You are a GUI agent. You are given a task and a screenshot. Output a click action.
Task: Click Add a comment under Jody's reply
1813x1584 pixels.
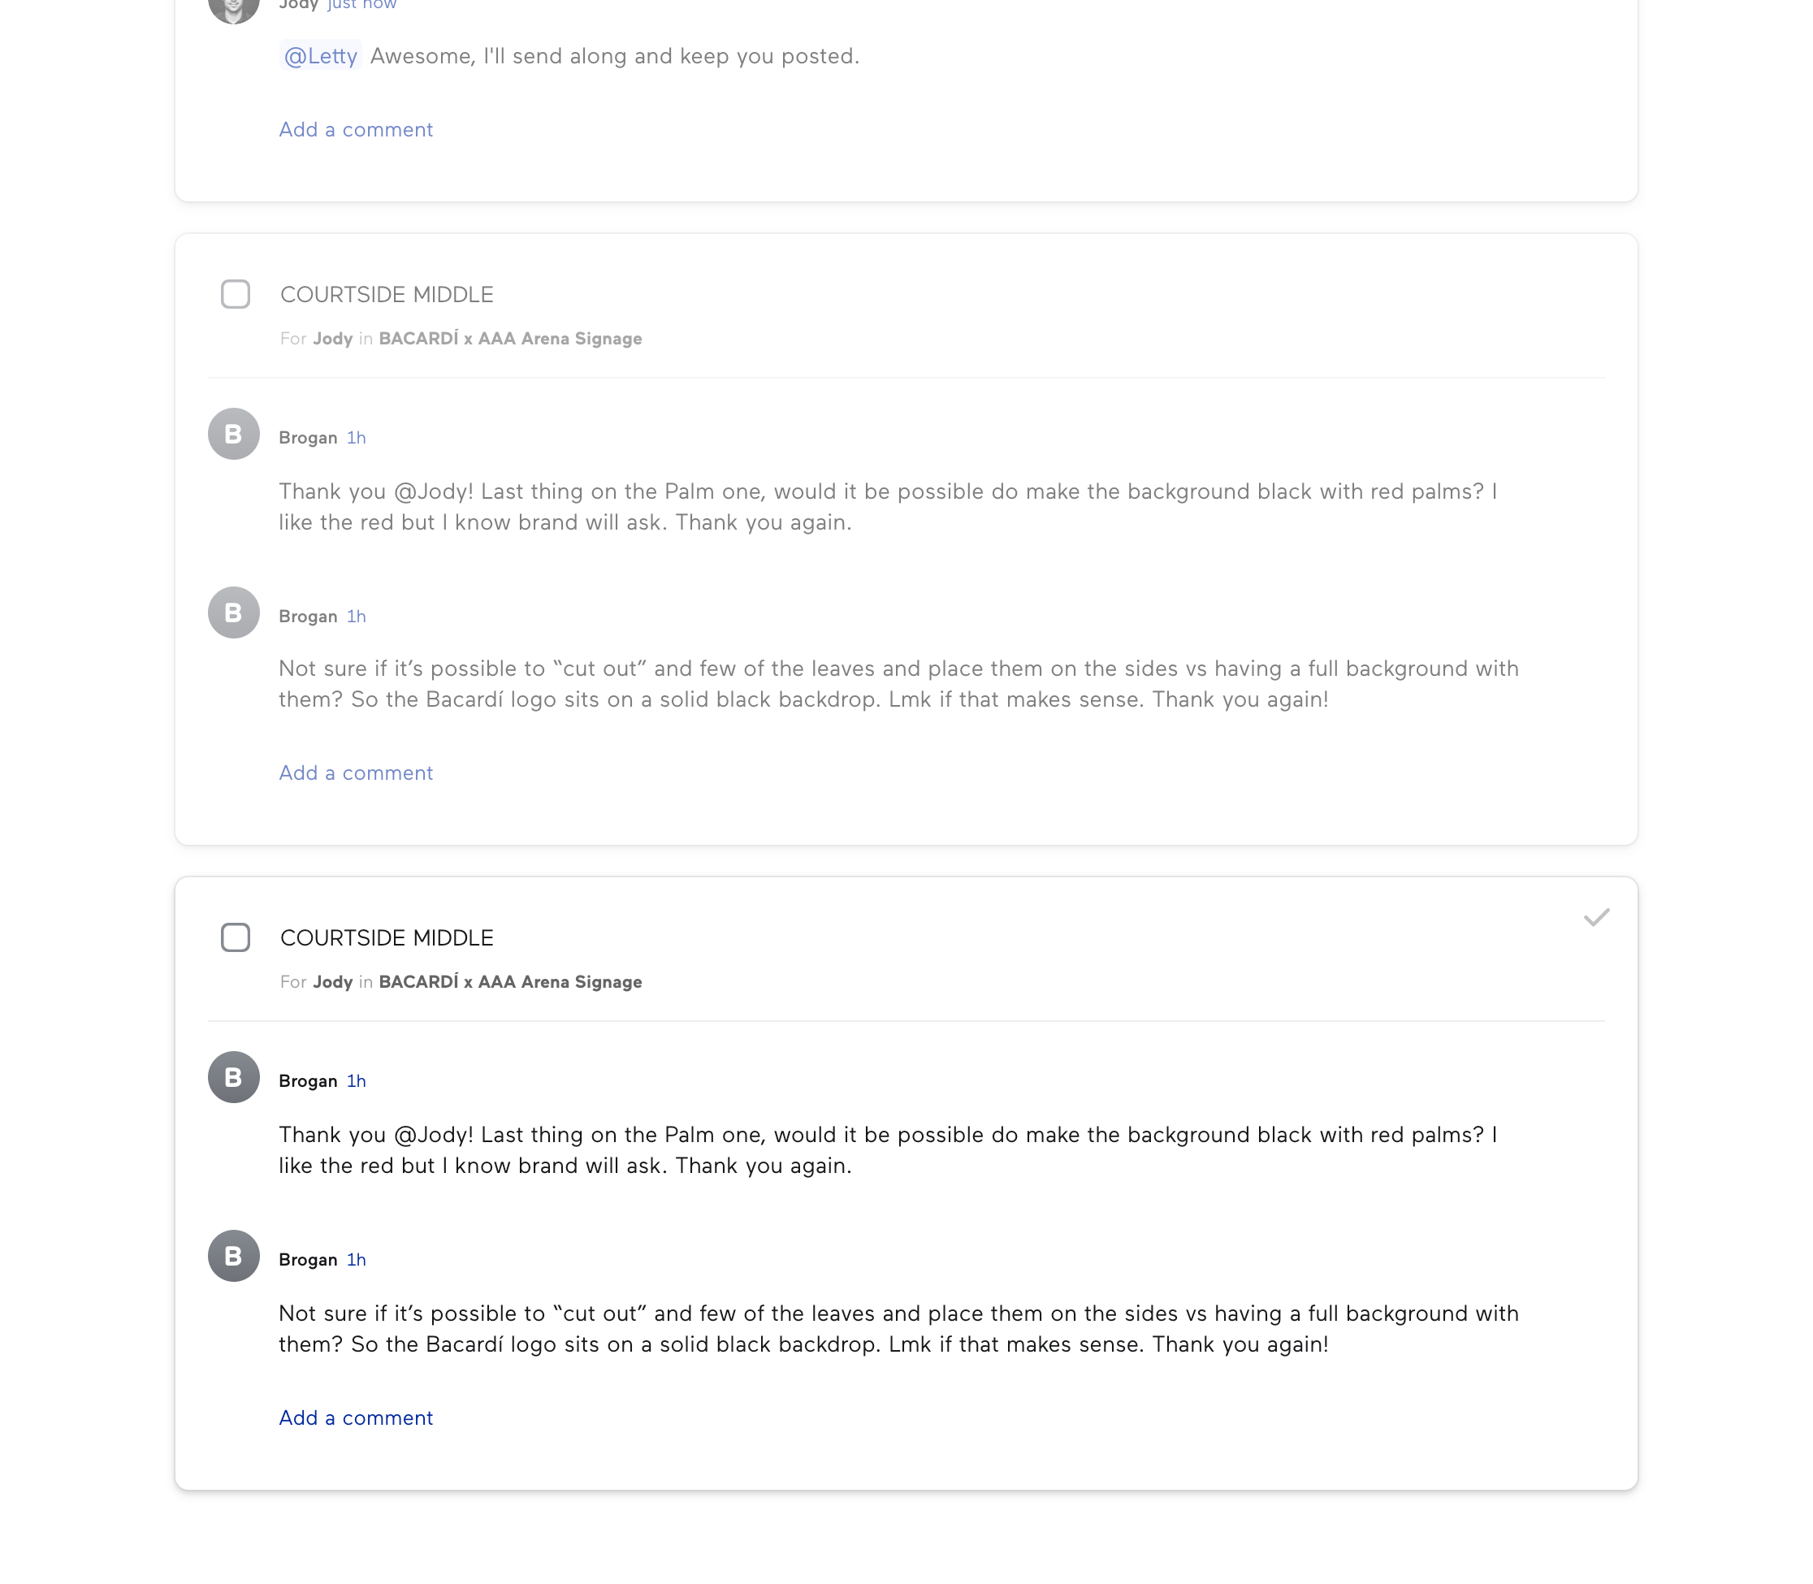coord(357,130)
